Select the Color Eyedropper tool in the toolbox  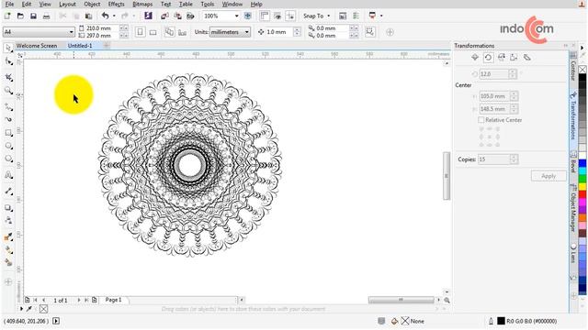point(8,236)
